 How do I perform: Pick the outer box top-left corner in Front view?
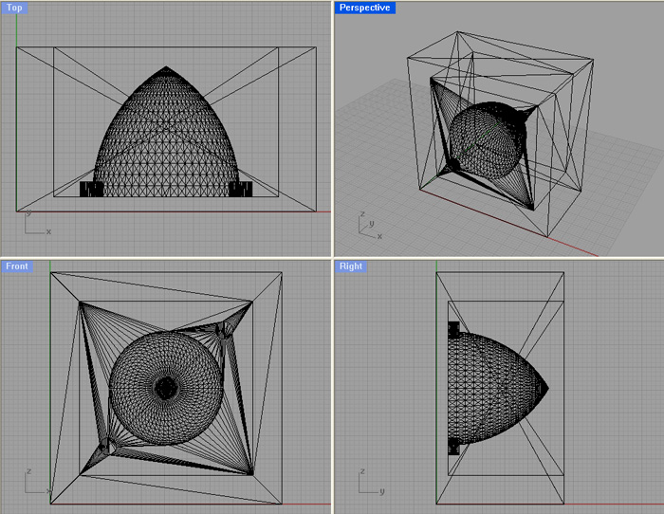51,273
